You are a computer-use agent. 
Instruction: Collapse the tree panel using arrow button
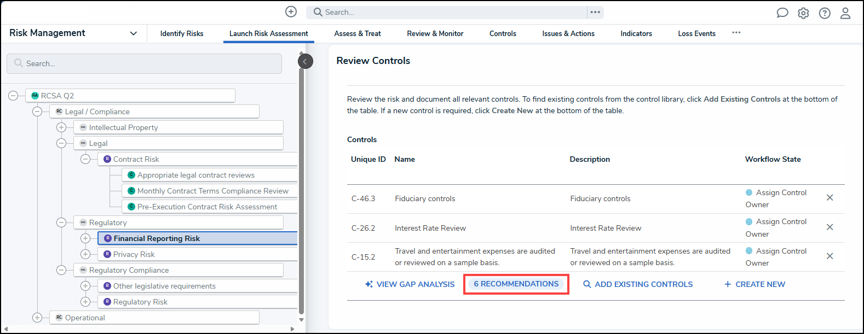305,61
